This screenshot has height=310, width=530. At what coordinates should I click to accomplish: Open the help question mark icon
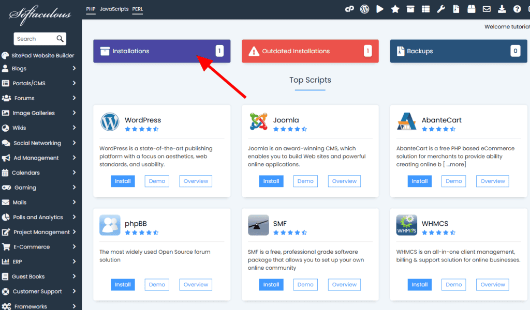[x=517, y=9]
